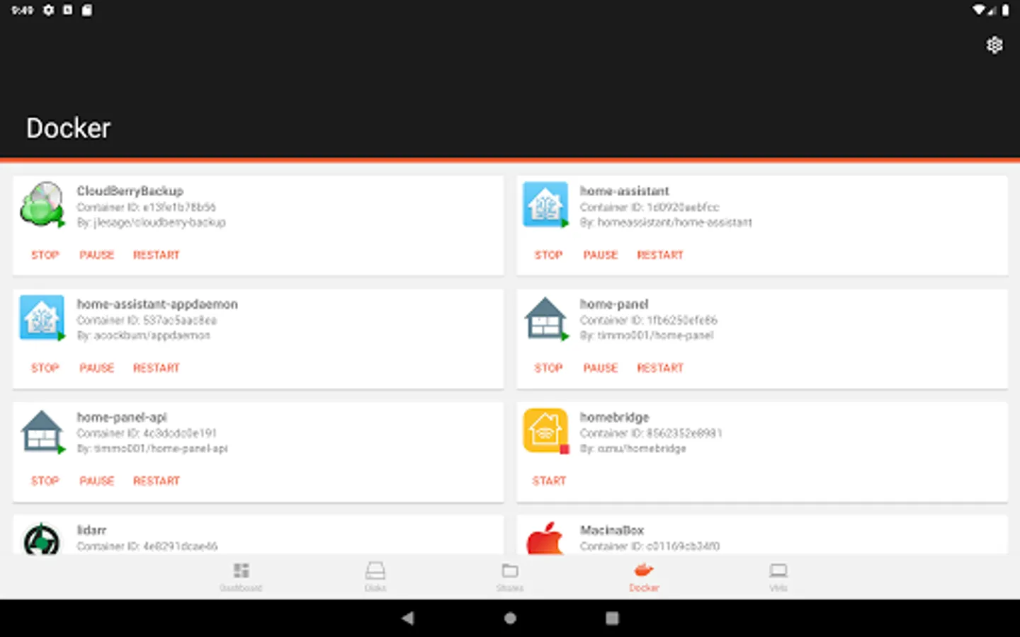Tap the yellow homebridge icon

[545, 431]
